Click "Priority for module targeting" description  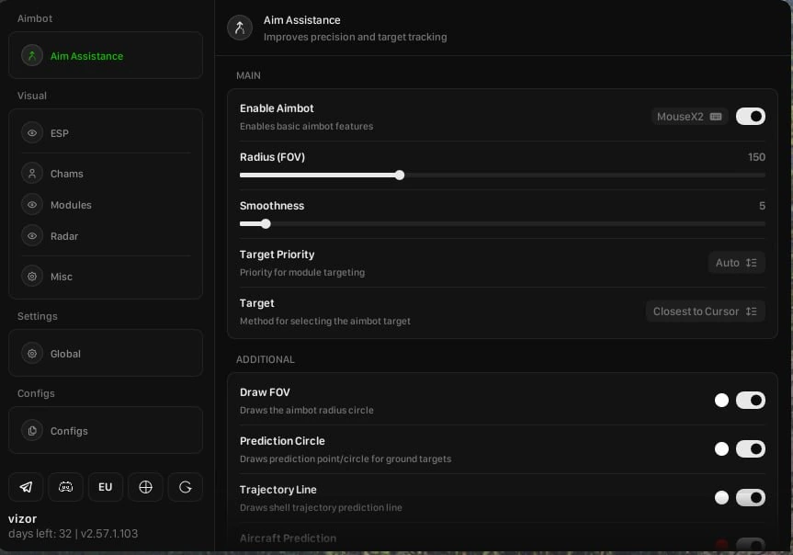(x=302, y=272)
